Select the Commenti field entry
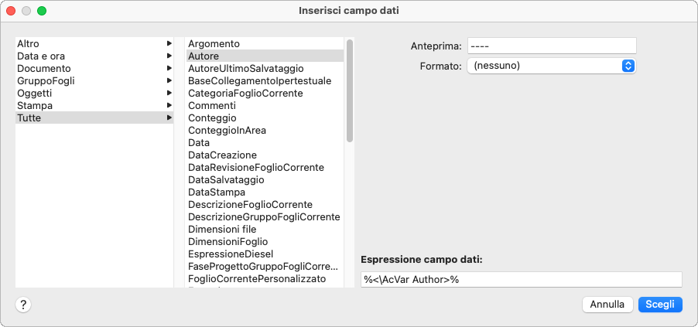Screen dimensions: 698x327 [x=212, y=105]
